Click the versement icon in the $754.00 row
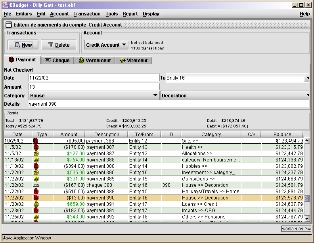The image size is (314, 243). 36,159
